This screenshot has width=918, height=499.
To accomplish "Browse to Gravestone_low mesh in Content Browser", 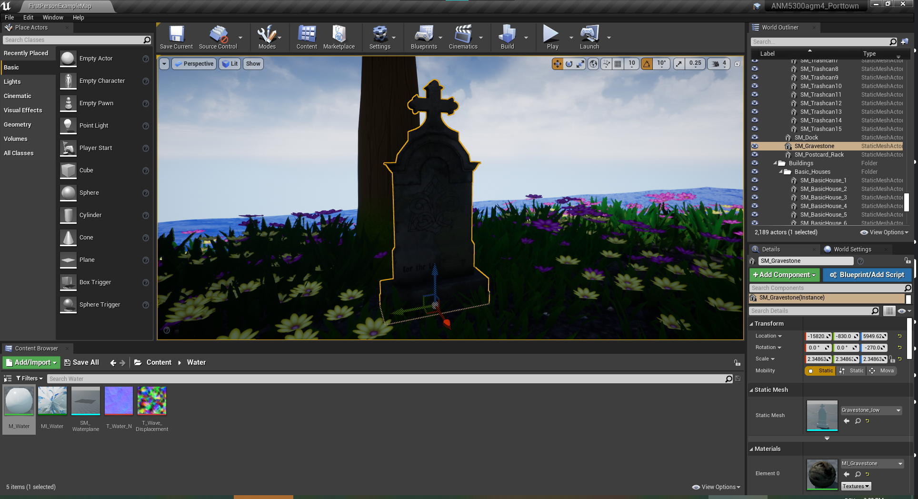I will coord(858,421).
